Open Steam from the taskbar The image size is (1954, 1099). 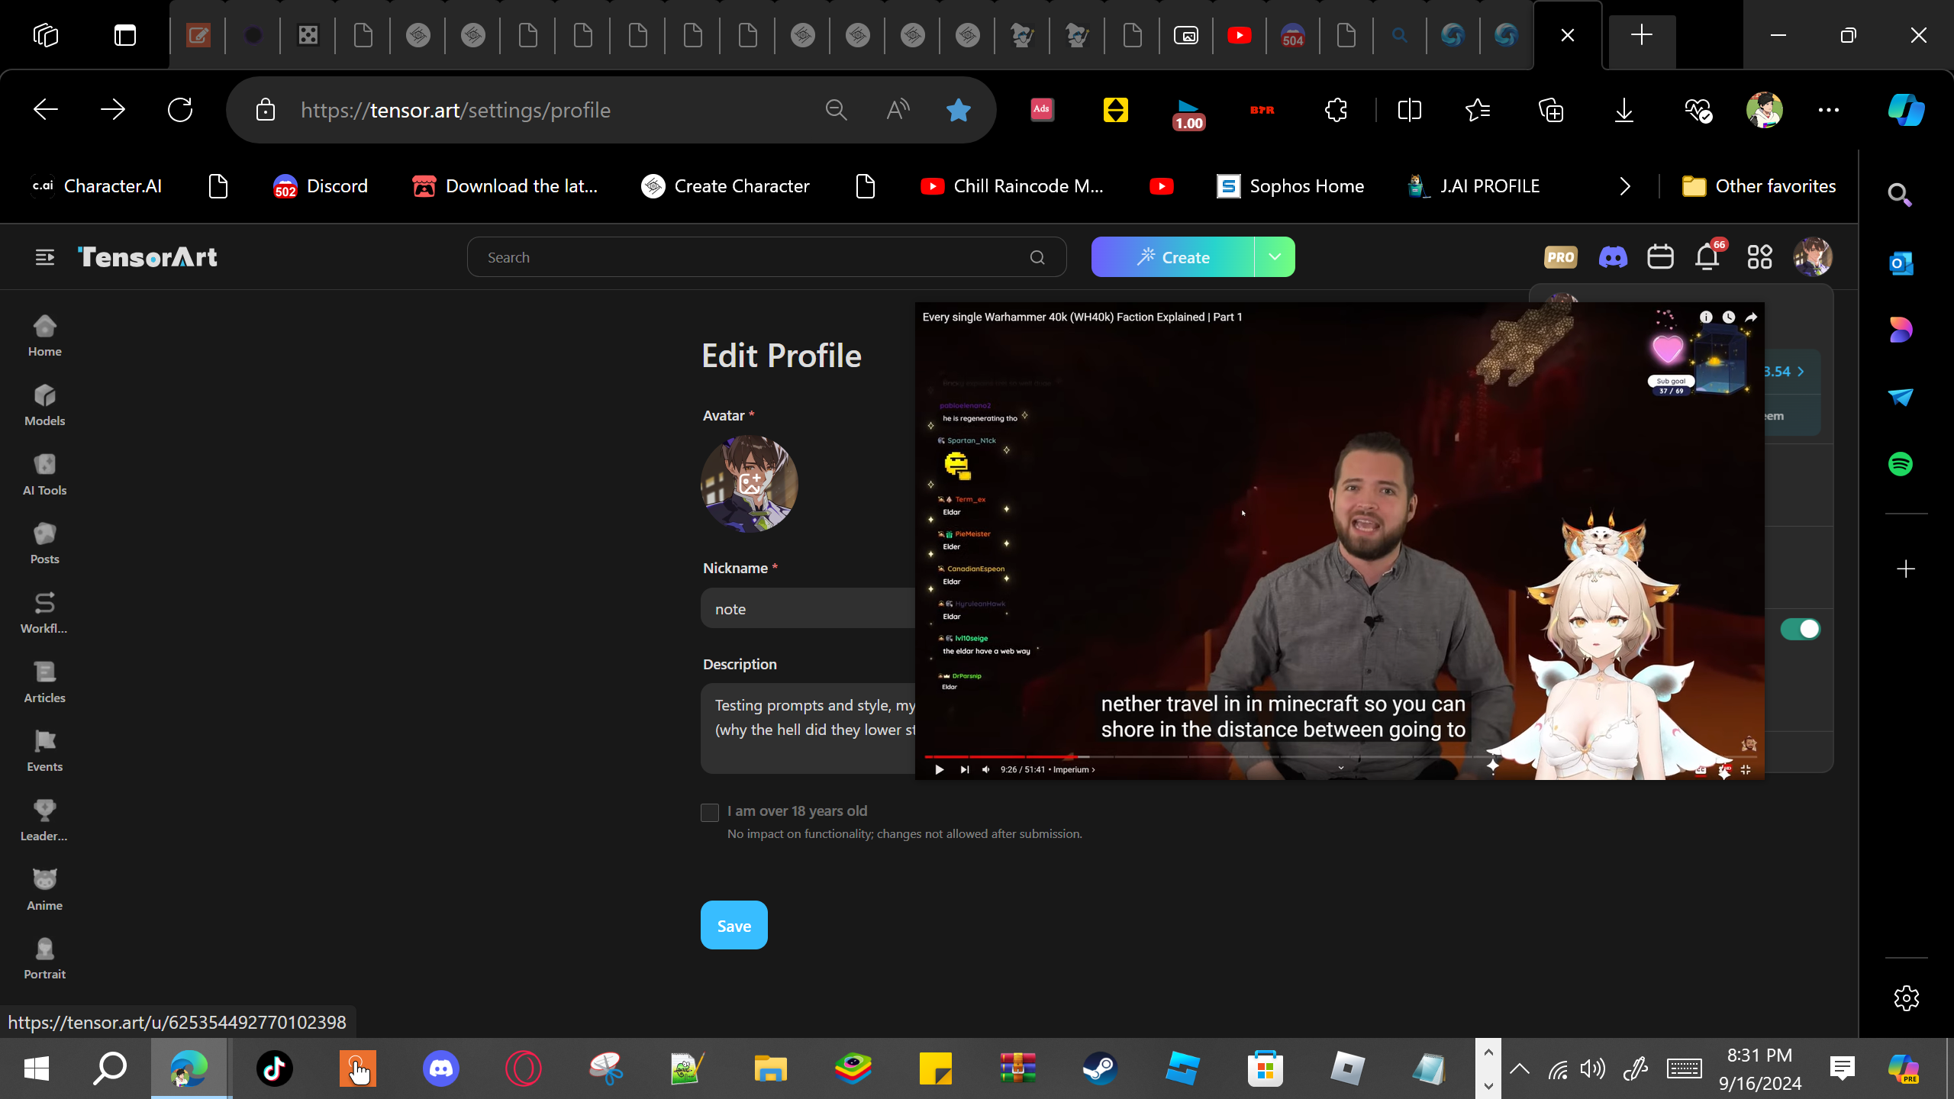tap(1100, 1068)
